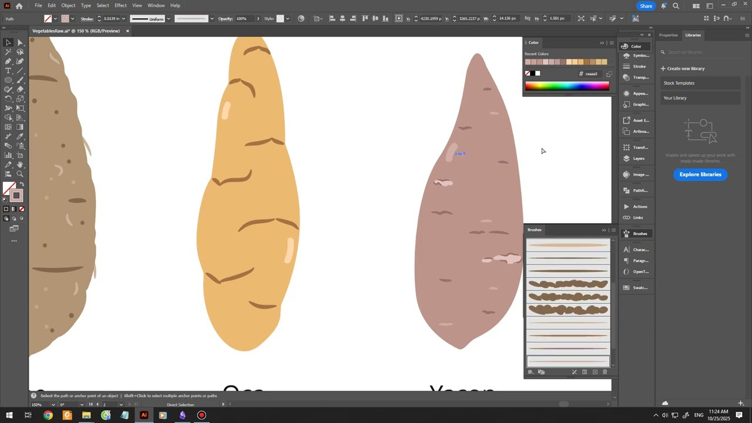Open Your Library entry

(700, 98)
